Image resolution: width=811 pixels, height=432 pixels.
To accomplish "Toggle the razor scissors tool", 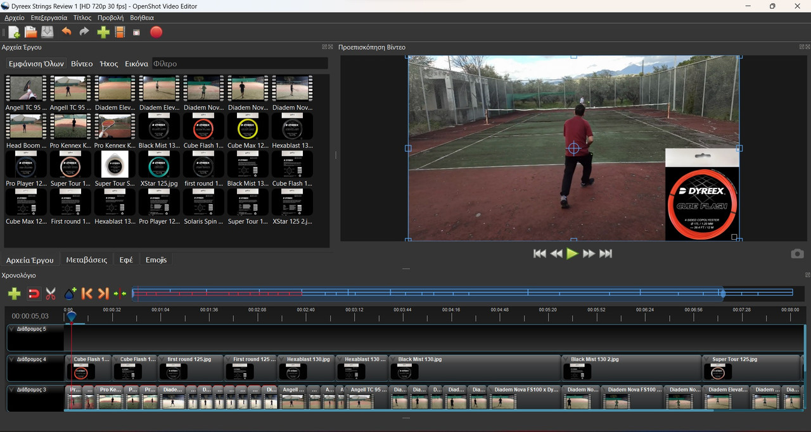I will pos(51,293).
